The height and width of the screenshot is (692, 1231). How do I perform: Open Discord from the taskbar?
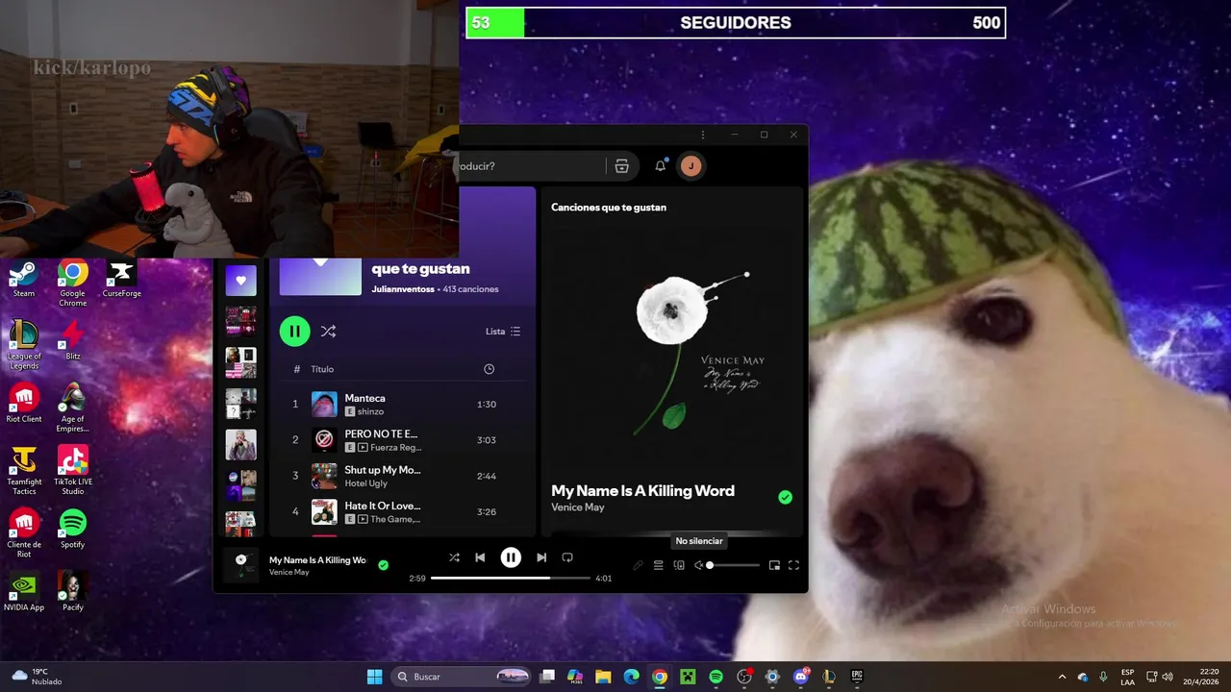800,677
